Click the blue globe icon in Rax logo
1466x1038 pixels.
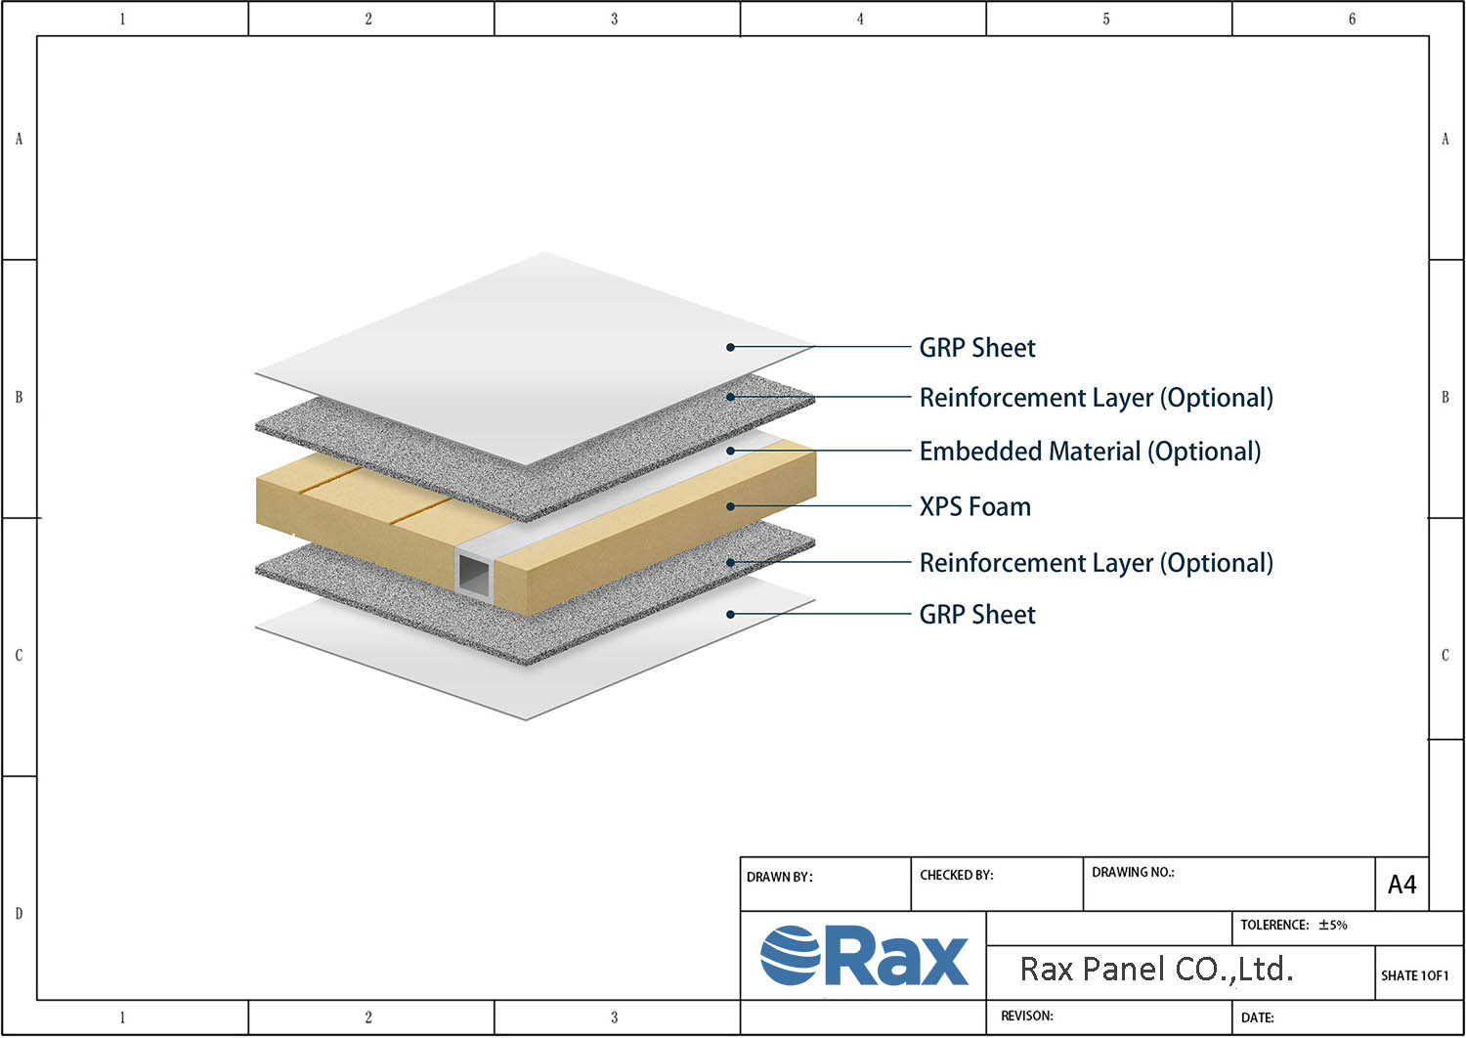pyautogui.click(x=790, y=955)
